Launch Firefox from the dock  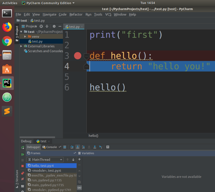coord(7,27)
